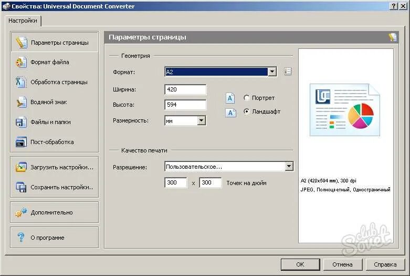Click the text "JPEG, Полноцветный, Одностраничный"
Image resolution: width=410 pixels, height=276 pixels.
point(345,190)
